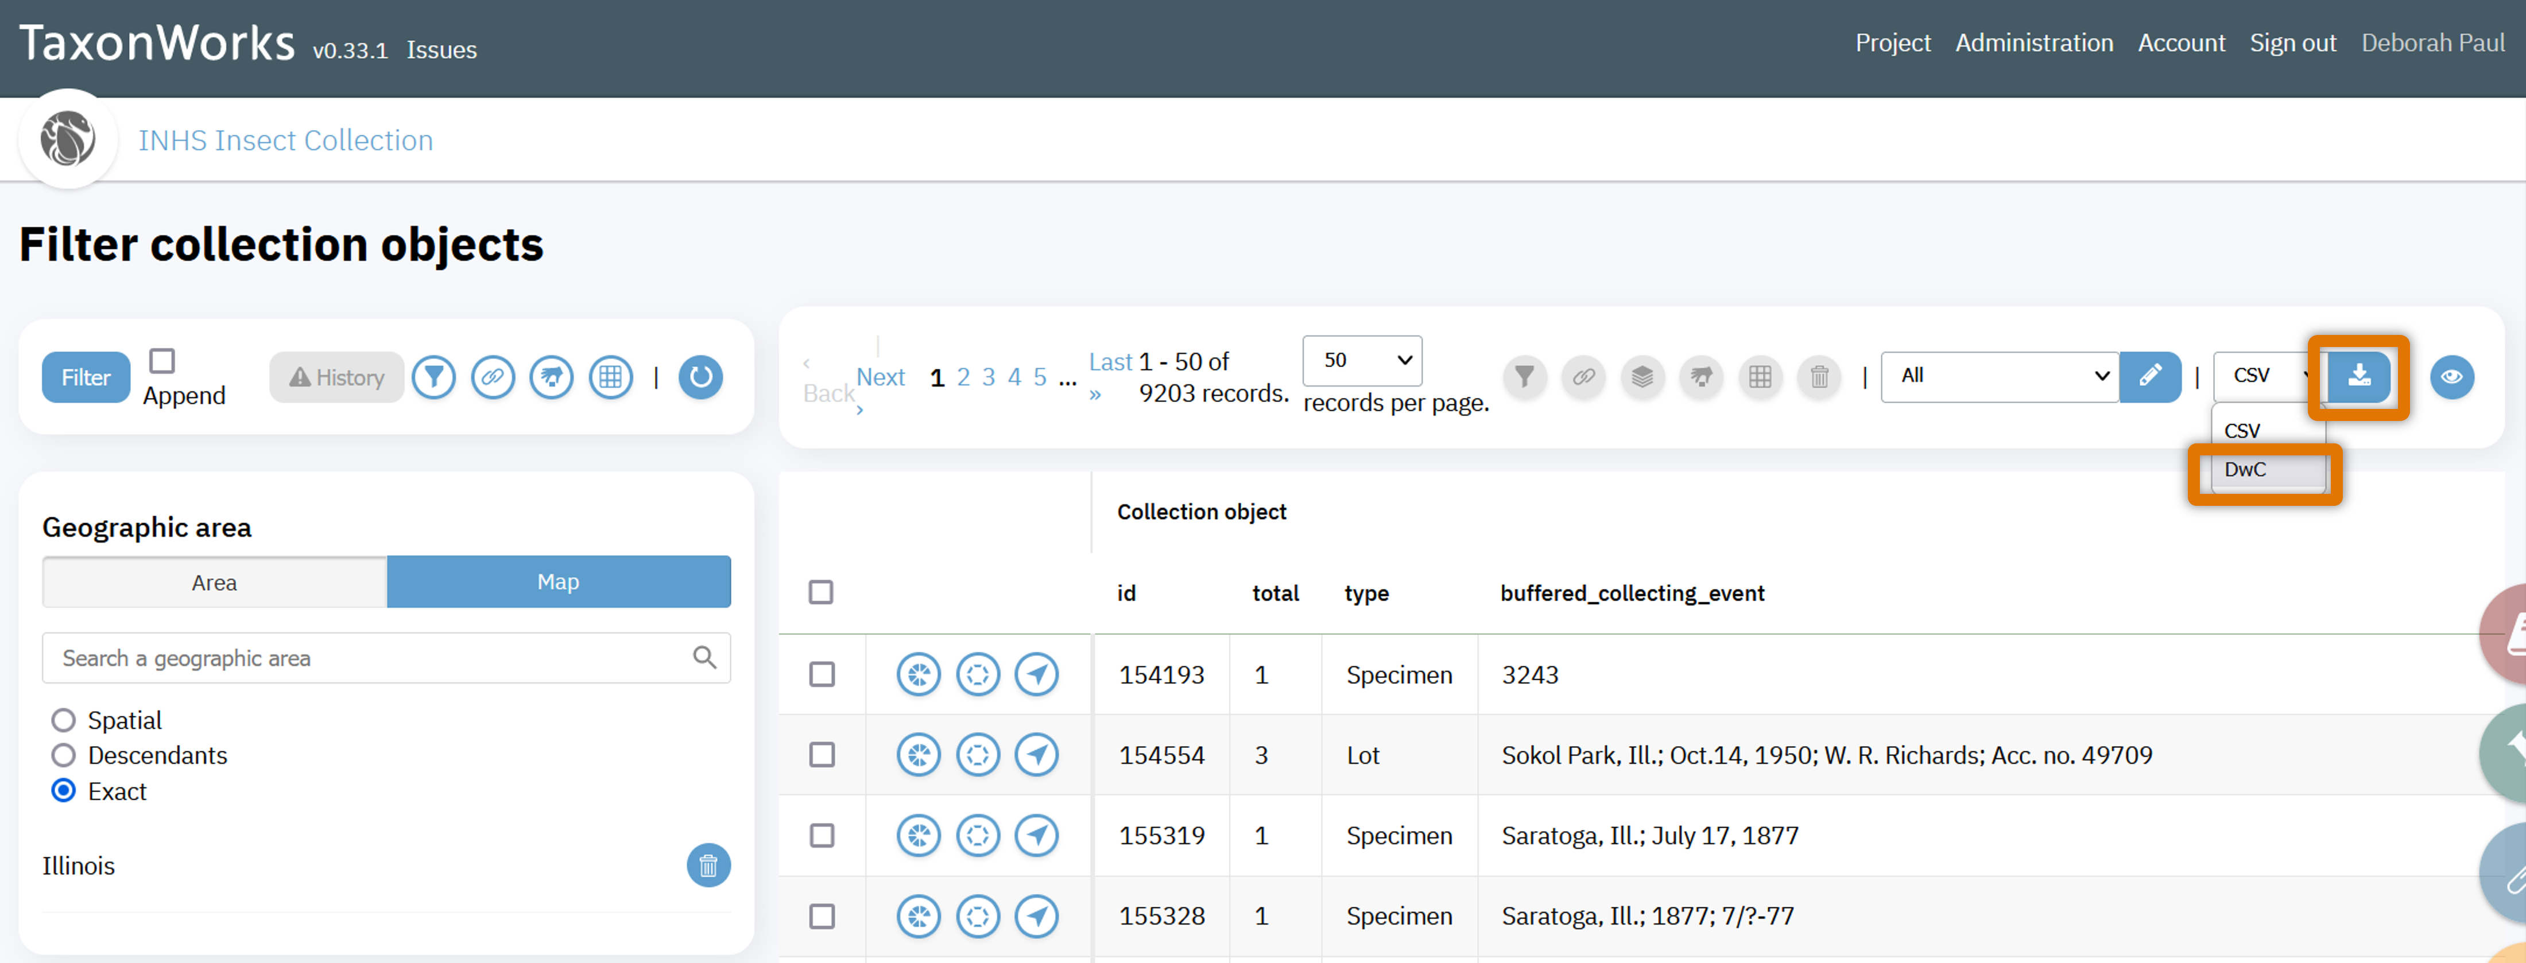2526x963 pixels.
Task: Click the circle icon for record 154193
Action: coord(977,674)
